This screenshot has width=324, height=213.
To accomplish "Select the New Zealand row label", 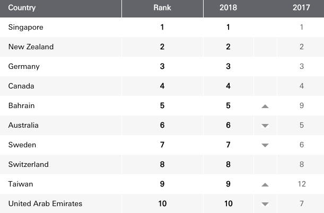I will coord(31,47).
